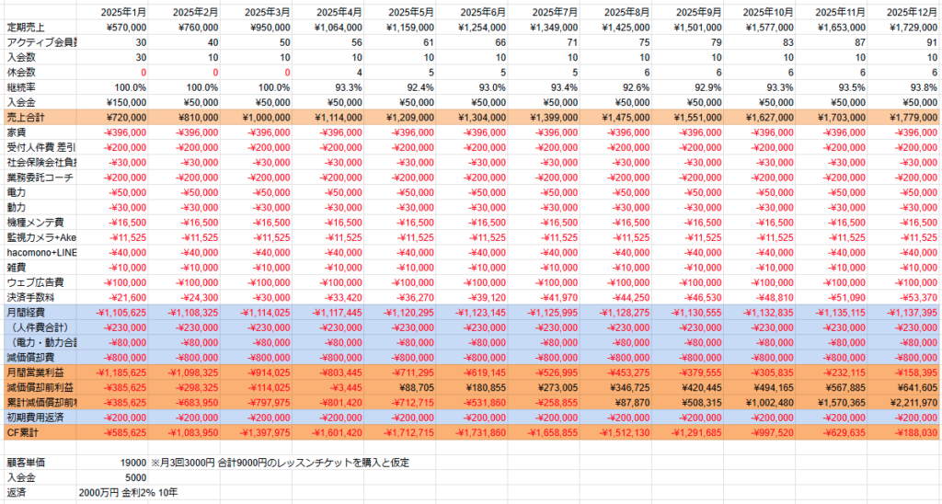The image size is (942, 504).
Task: Select the 2025年12月 column header
Action: point(903,11)
